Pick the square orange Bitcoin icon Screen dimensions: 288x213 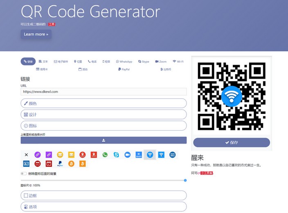click(x=83, y=163)
